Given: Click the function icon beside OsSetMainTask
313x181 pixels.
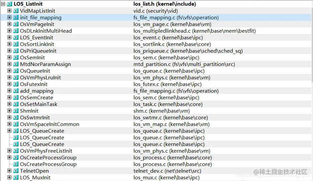Looking at the screenshot, I should [16, 104].
